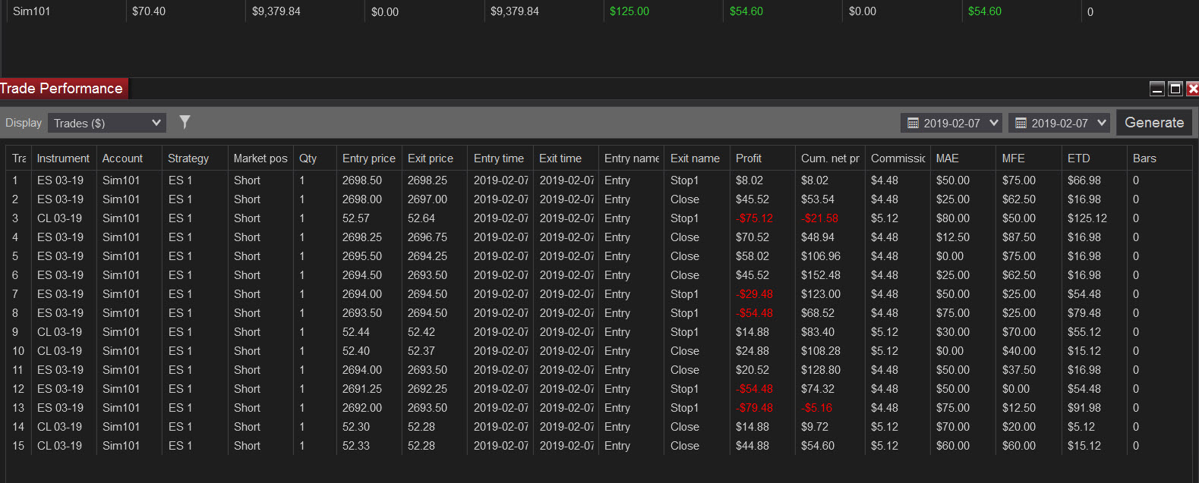Expand the end date dropdown arrow
Image resolution: width=1199 pixels, height=483 pixels.
(1102, 122)
